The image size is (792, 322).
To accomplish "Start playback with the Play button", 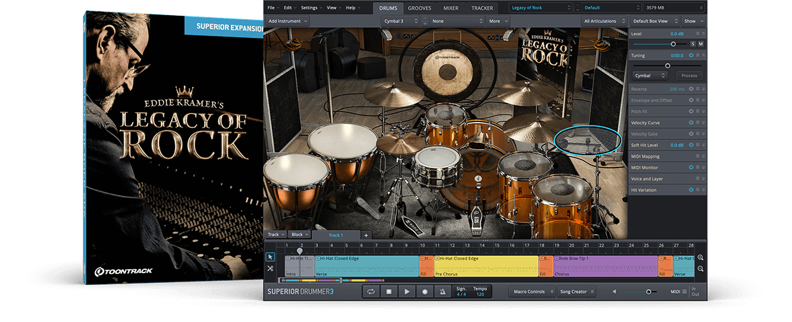I will coord(407,291).
